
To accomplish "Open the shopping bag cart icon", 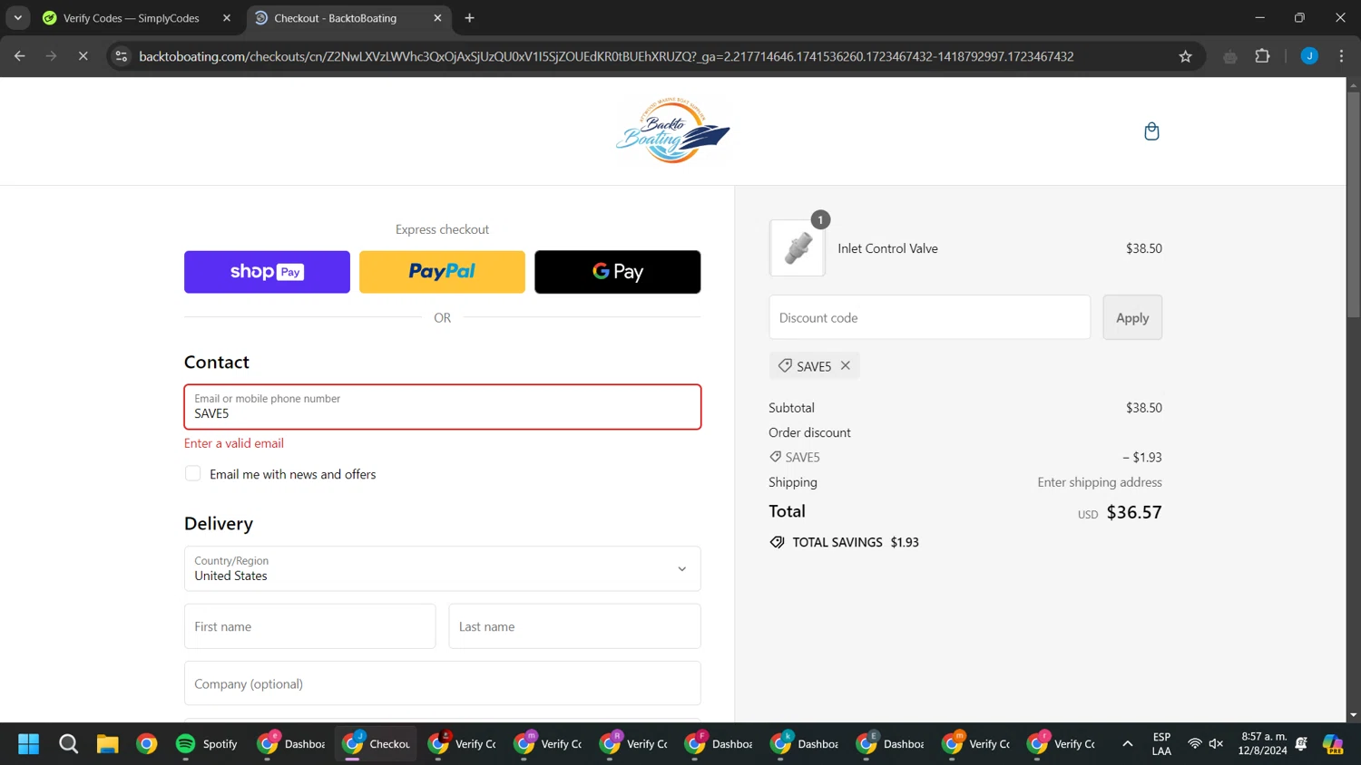I will click(x=1151, y=131).
